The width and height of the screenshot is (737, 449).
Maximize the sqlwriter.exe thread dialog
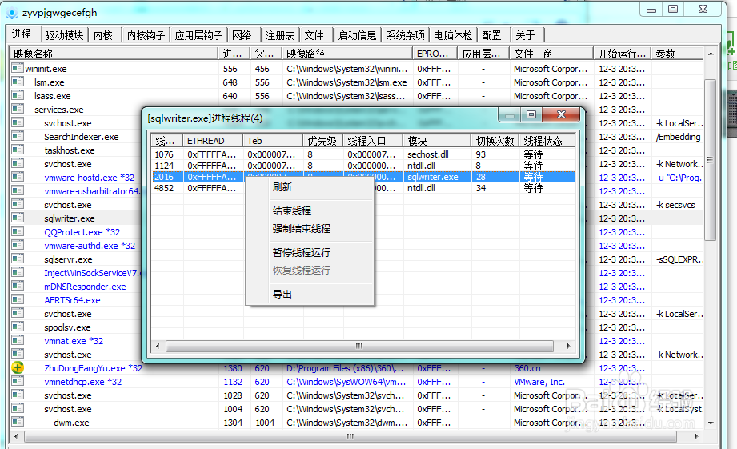(531, 114)
